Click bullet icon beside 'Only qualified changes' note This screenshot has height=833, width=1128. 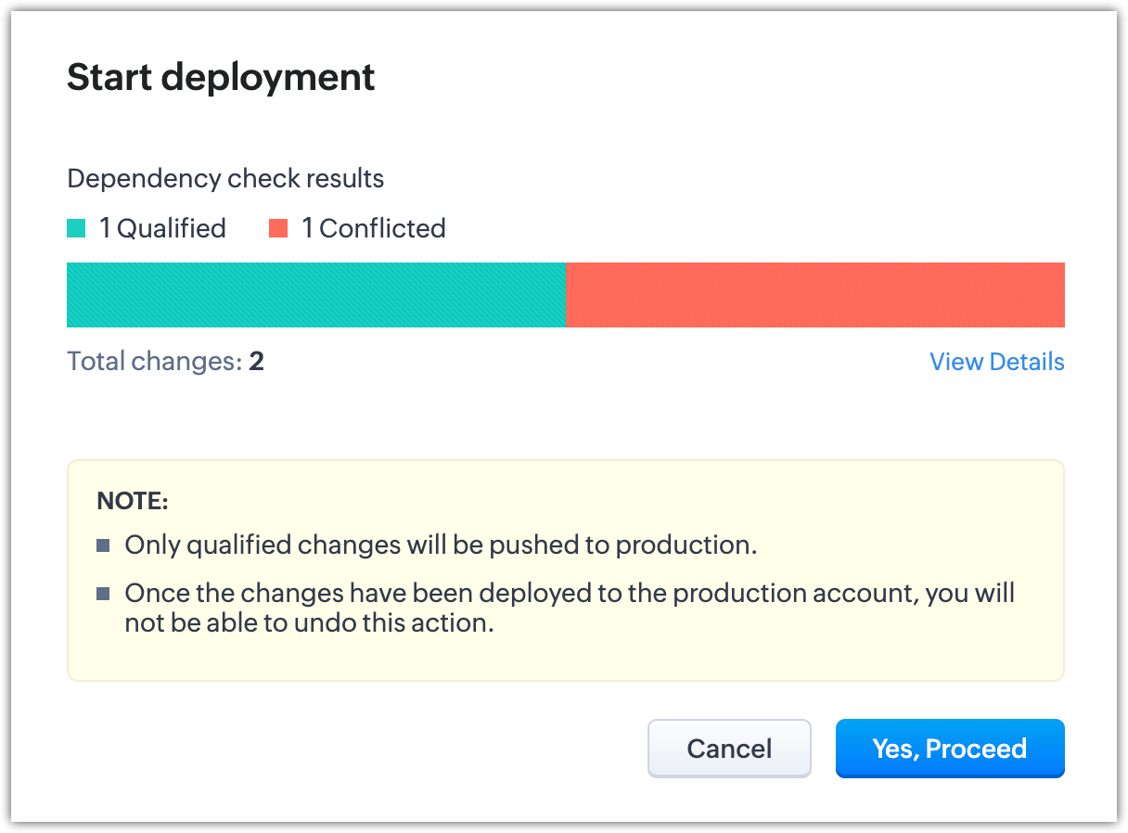(x=103, y=545)
